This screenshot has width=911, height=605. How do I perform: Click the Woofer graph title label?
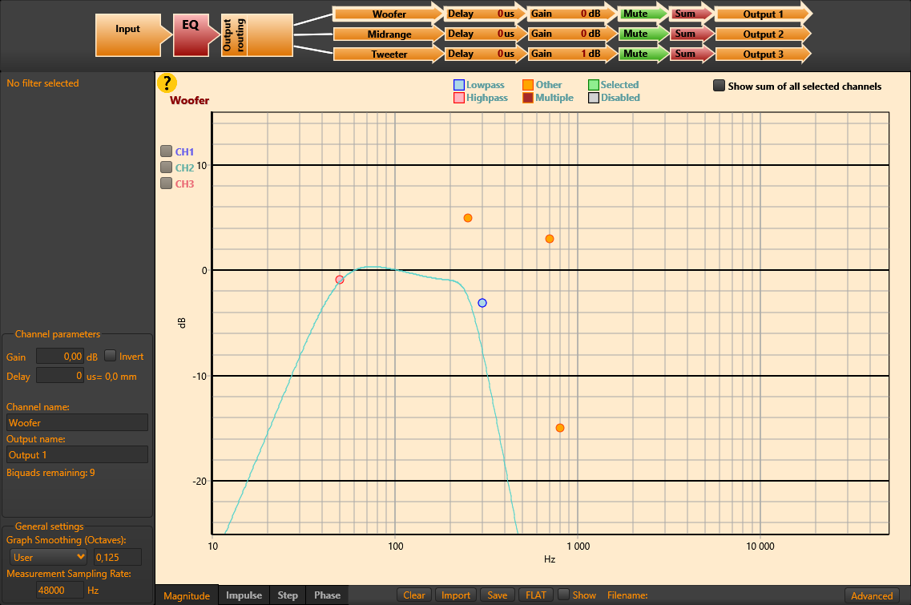click(189, 100)
